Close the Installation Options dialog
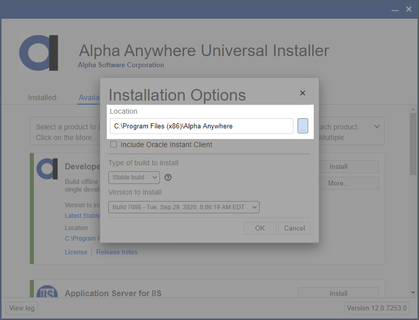This screenshot has height=320, width=419. coord(302,93)
